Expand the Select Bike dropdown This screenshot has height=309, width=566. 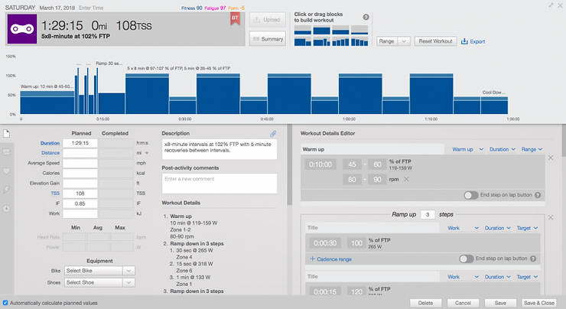coord(99,271)
